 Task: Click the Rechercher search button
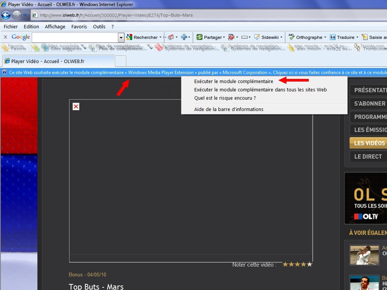pyautogui.click(x=142, y=37)
